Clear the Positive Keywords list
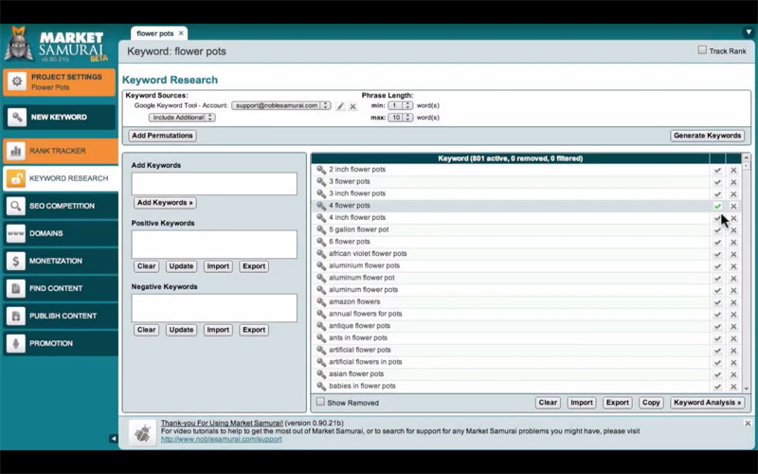The image size is (758, 474). pyautogui.click(x=146, y=266)
